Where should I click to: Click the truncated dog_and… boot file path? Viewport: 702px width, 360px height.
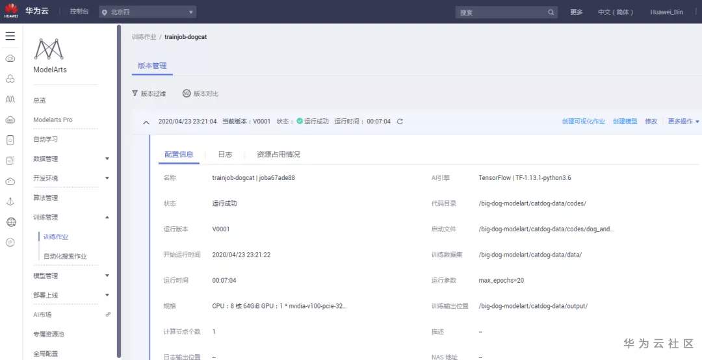point(546,229)
